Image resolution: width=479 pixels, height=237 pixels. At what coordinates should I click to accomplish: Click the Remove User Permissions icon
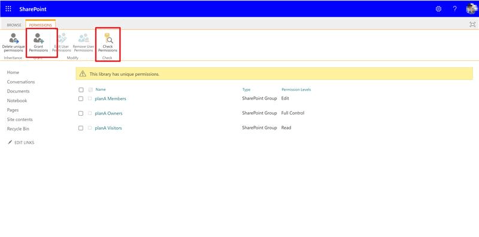[x=83, y=38]
